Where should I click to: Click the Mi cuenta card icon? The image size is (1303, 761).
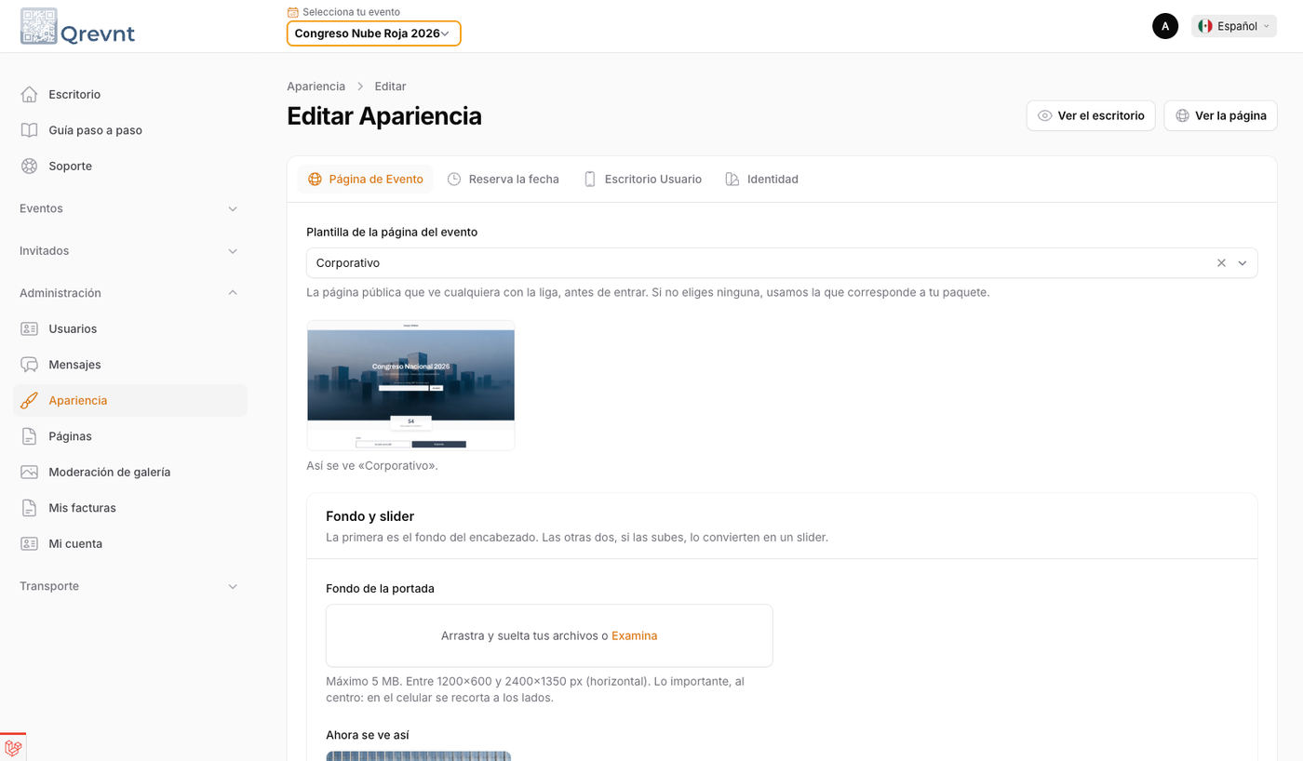[30, 543]
